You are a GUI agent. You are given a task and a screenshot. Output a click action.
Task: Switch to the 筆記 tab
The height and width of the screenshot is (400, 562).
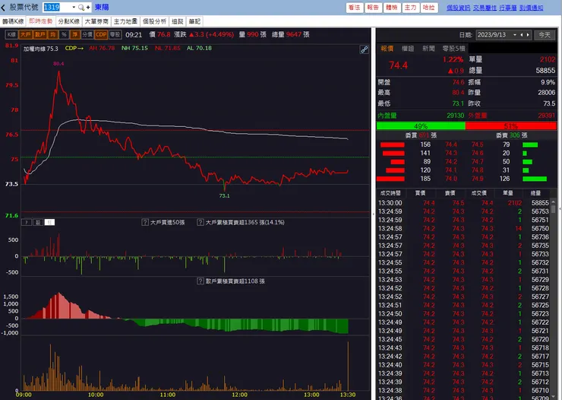pyautogui.click(x=194, y=21)
